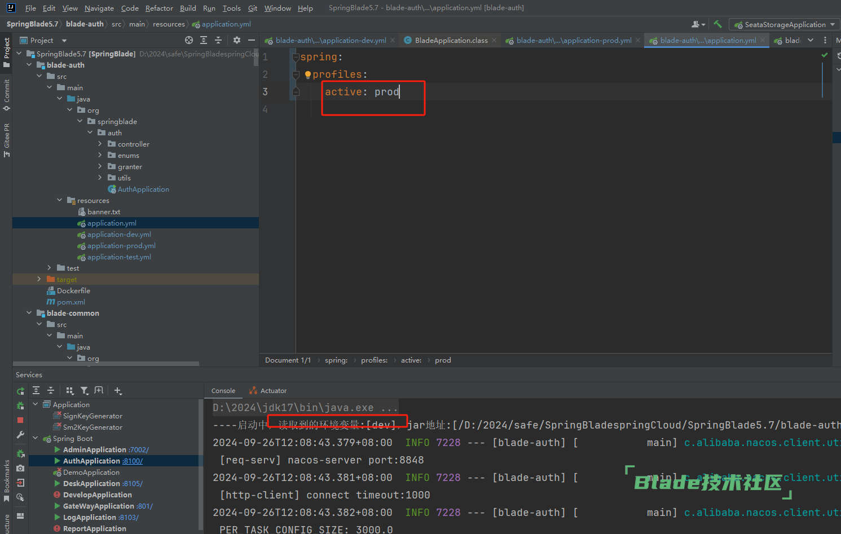The width and height of the screenshot is (841, 534).
Task: Collapse the resources folder
Action: click(59, 200)
